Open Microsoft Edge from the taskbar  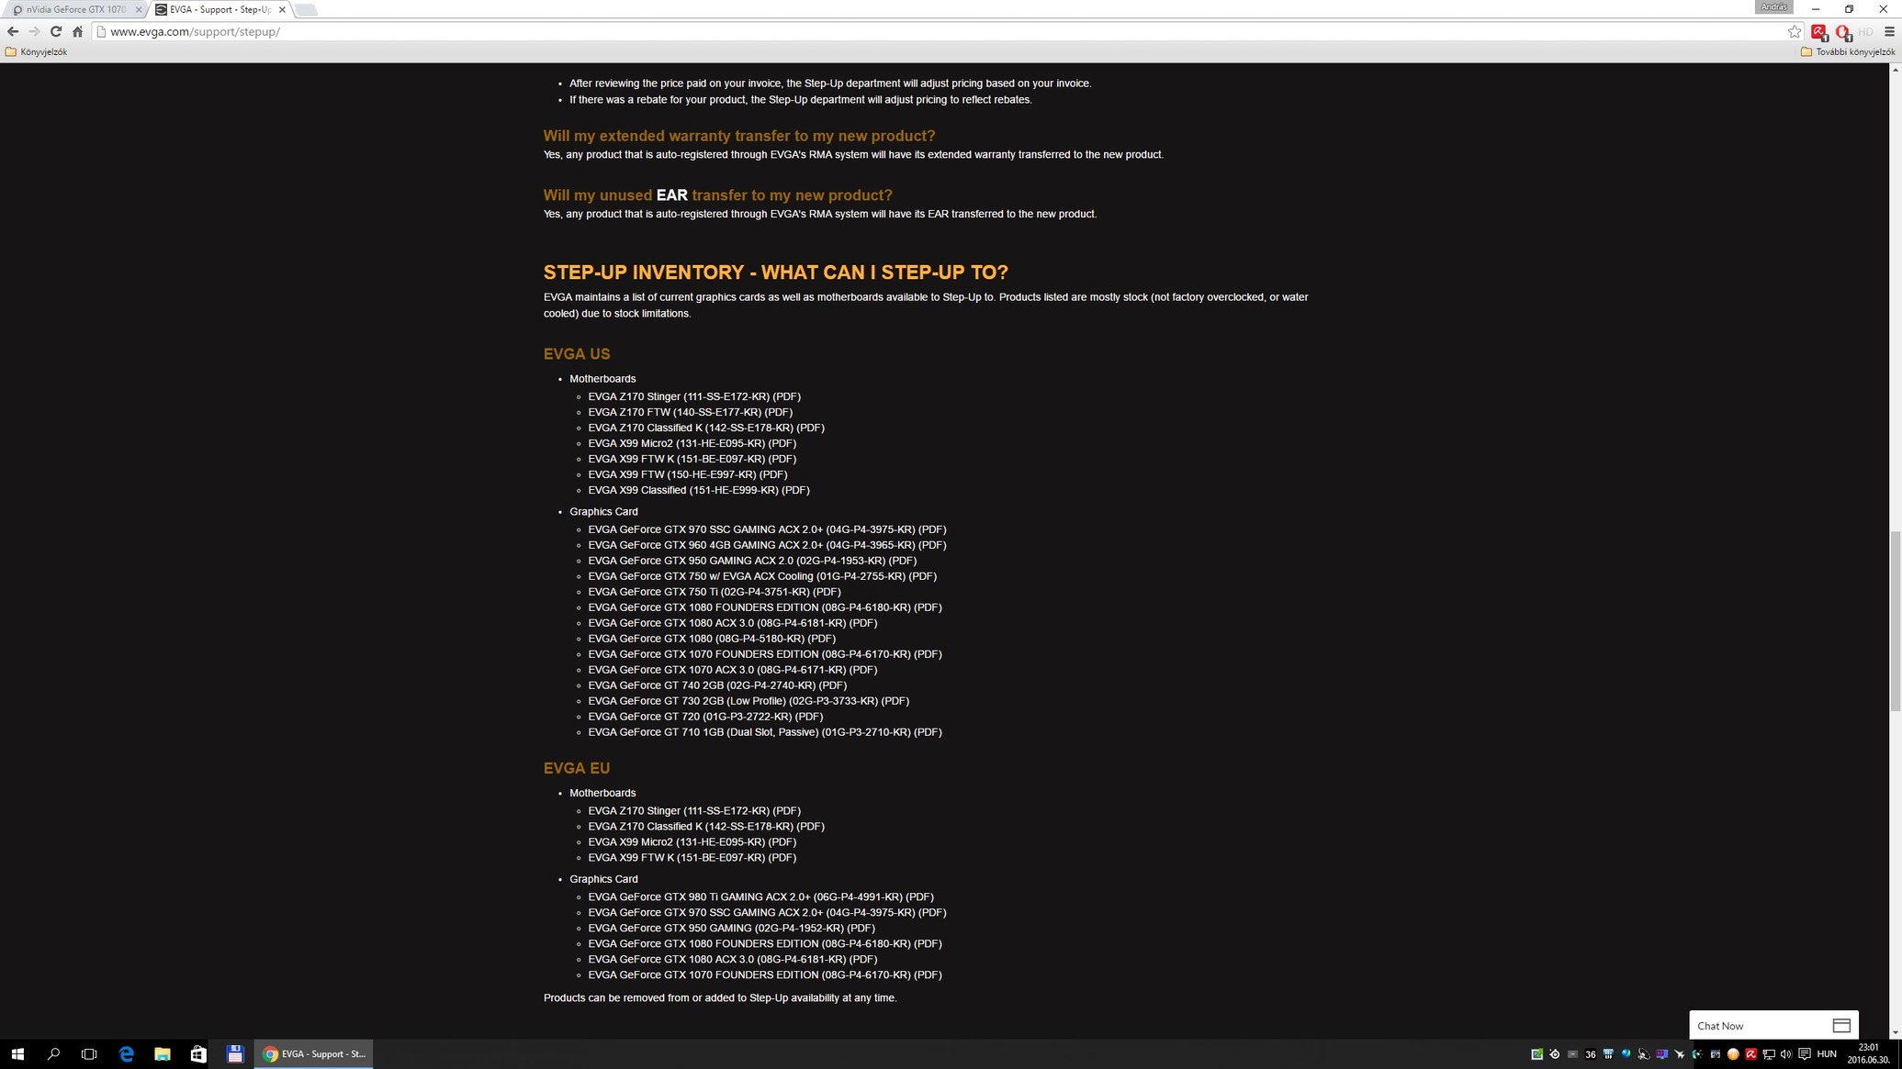tap(126, 1053)
